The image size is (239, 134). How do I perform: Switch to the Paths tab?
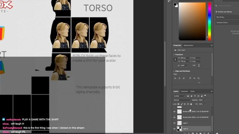[193, 91]
